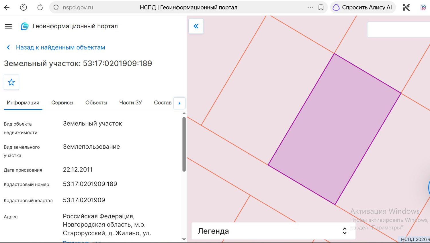Click the info panel scrollbar thumb
The width and height of the screenshot is (430, 243).
pos(184,144)
